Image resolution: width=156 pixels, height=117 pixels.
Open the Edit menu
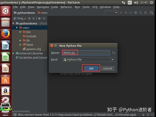tap(23, 7)
